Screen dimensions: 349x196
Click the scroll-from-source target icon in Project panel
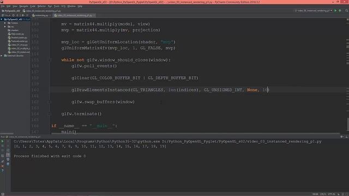14,15
